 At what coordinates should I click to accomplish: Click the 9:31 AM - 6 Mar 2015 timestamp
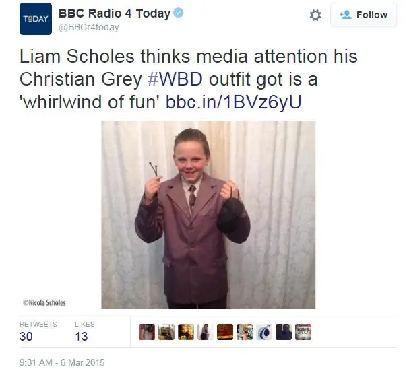(62, 362)
